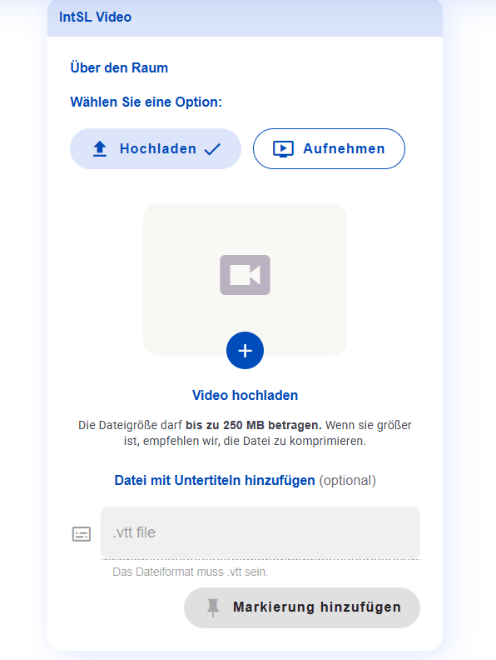Select the Hochladen upload option
The width and height of the screenshot is (496, 660).
156,148
